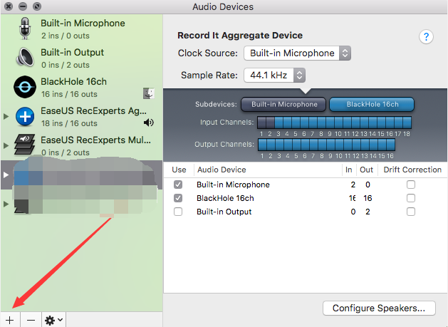Click input channel 18 block
Image resolution: width=448 pixels, height=327 pixels.
[407, 123]
